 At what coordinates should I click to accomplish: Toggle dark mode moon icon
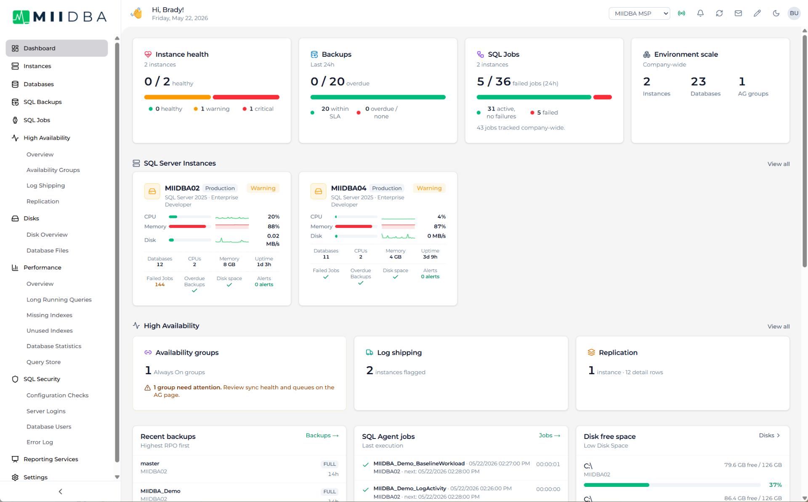click(x=776, y=13)
